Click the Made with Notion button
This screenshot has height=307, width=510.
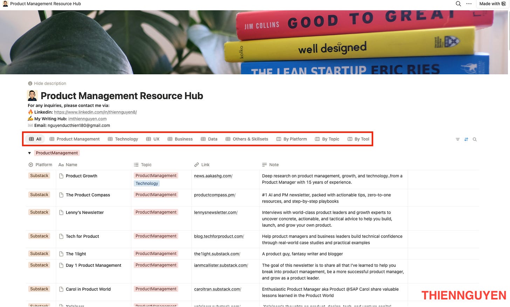click(492, 4)
